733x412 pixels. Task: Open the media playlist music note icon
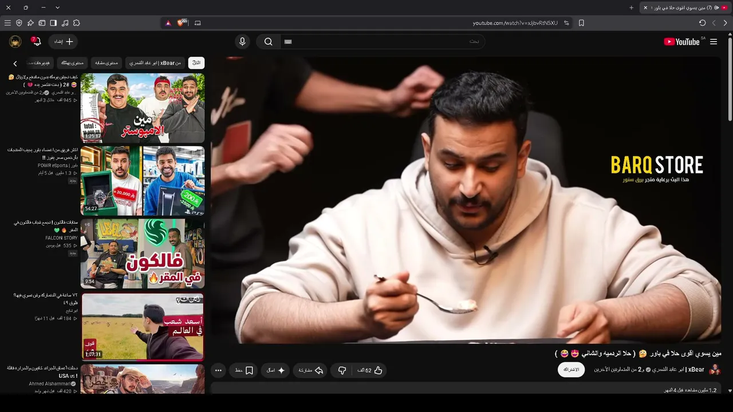65,23
